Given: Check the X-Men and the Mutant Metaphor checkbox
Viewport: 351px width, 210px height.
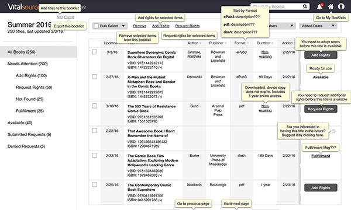Looking at the screenshot, I should coord(94,77).
